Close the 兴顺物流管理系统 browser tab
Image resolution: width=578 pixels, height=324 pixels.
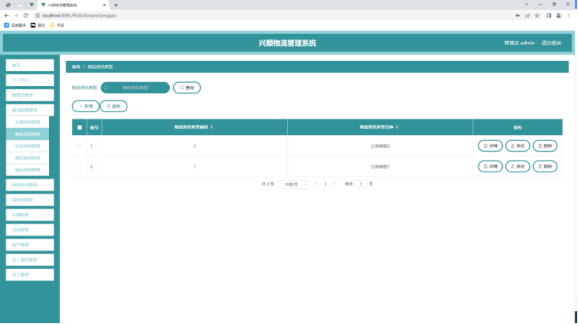104,6
